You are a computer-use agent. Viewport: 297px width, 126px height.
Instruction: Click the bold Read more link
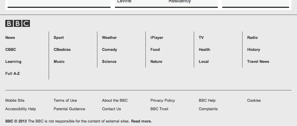141,121
